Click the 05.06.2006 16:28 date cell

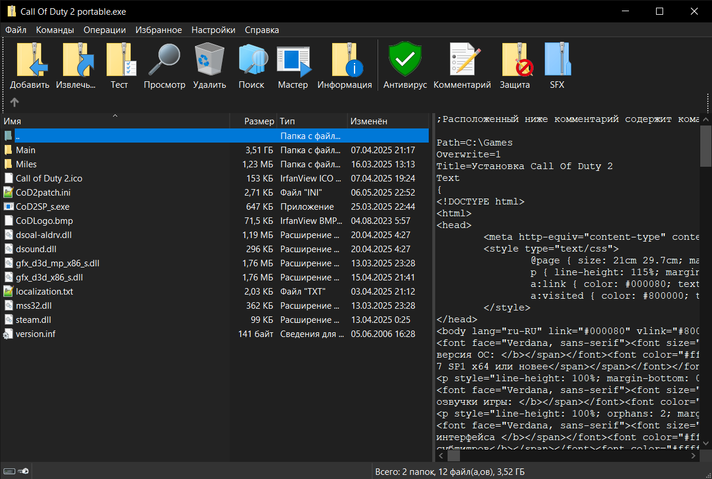[383, 334]
